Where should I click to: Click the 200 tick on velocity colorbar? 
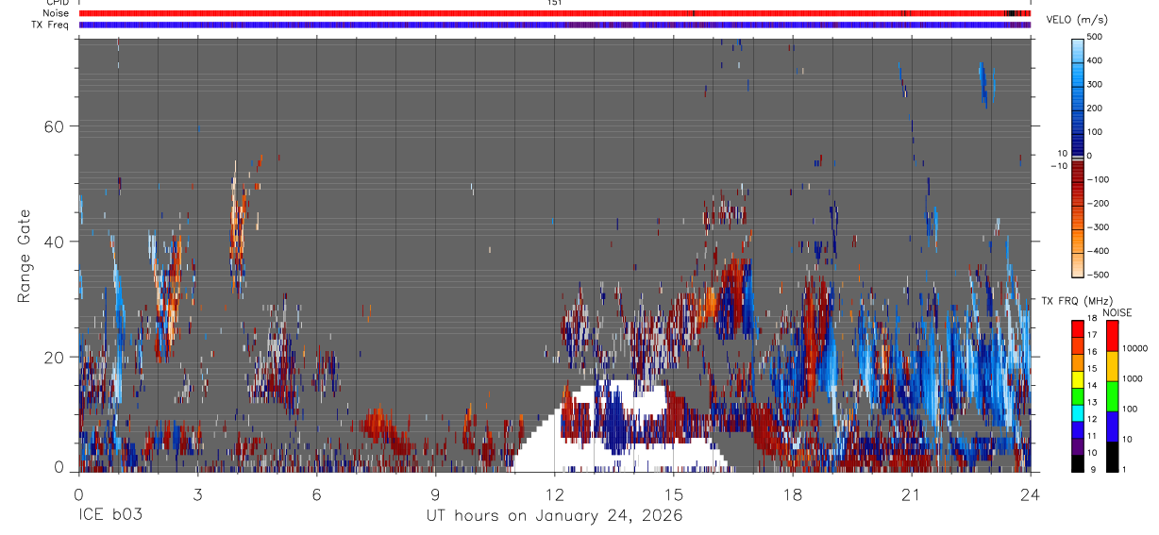[1095, 109]
